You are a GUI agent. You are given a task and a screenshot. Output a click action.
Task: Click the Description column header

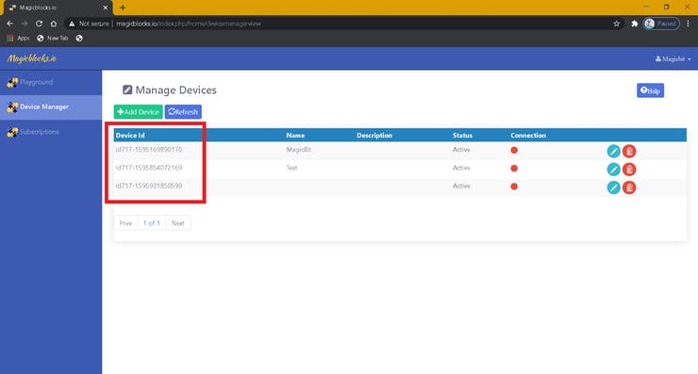374,136
